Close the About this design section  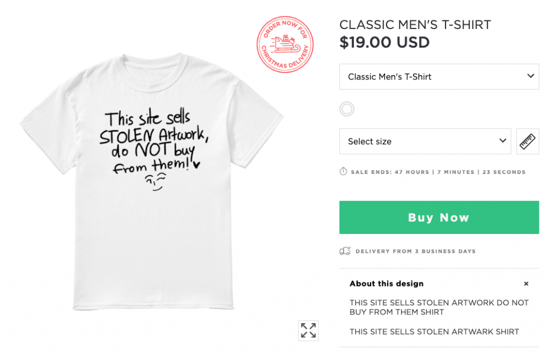click(x=526, y=283)
